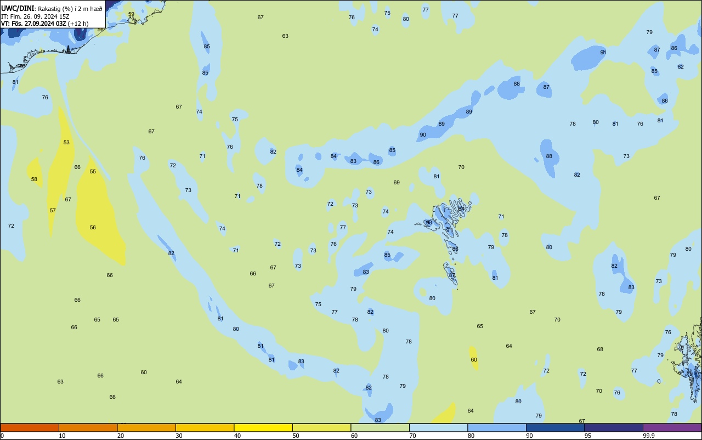Click the 58 humidity value on the map
Viewport: 702px width, 440px height.
coord(34,179)
